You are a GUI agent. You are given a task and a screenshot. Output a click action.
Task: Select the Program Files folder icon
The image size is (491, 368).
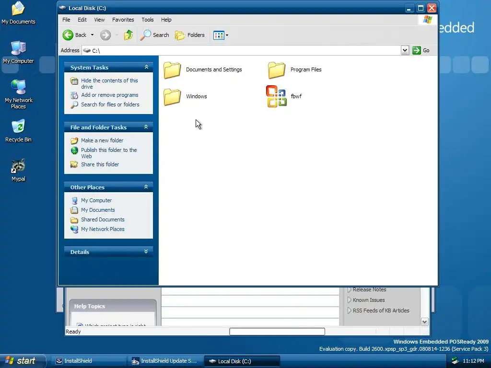point(276,70)
